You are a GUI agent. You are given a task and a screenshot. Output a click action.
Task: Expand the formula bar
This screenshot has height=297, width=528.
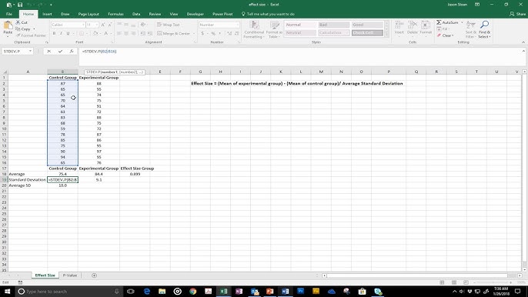[523, 52]
